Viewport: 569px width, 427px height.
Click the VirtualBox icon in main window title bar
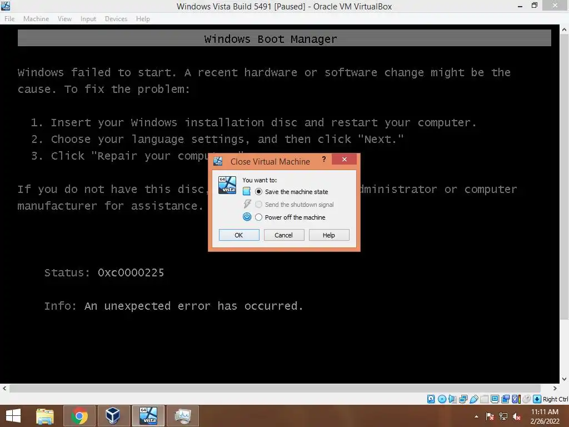pyautogui.click(x=5, y=6)
